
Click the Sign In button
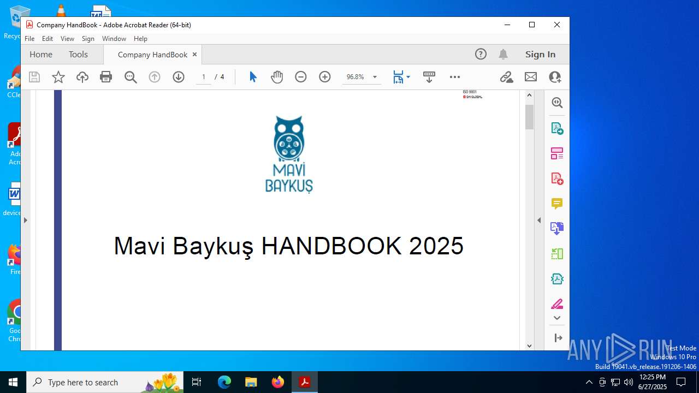tap(540, 54)
